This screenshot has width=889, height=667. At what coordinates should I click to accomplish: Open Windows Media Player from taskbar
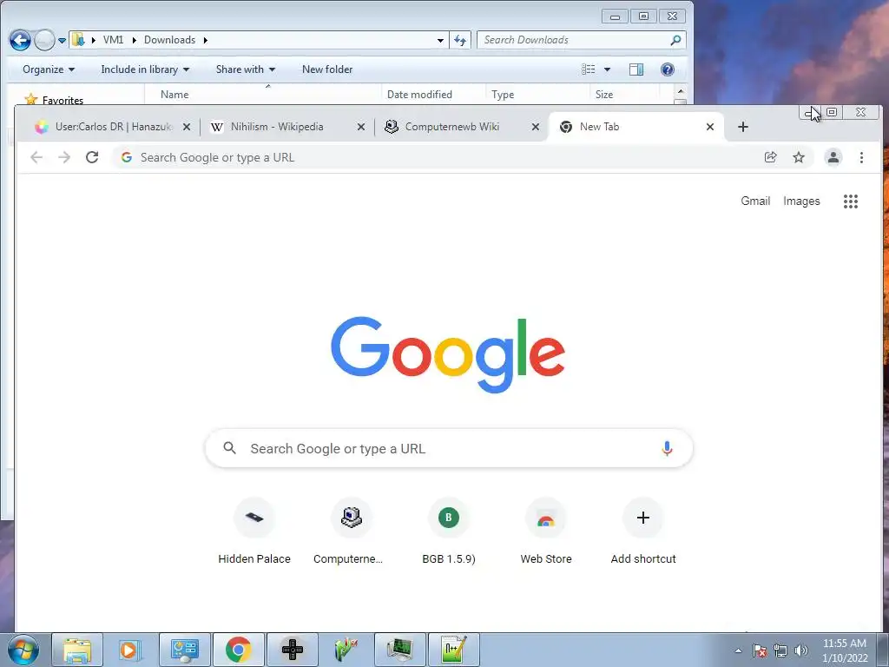click(x=129, y=650)
